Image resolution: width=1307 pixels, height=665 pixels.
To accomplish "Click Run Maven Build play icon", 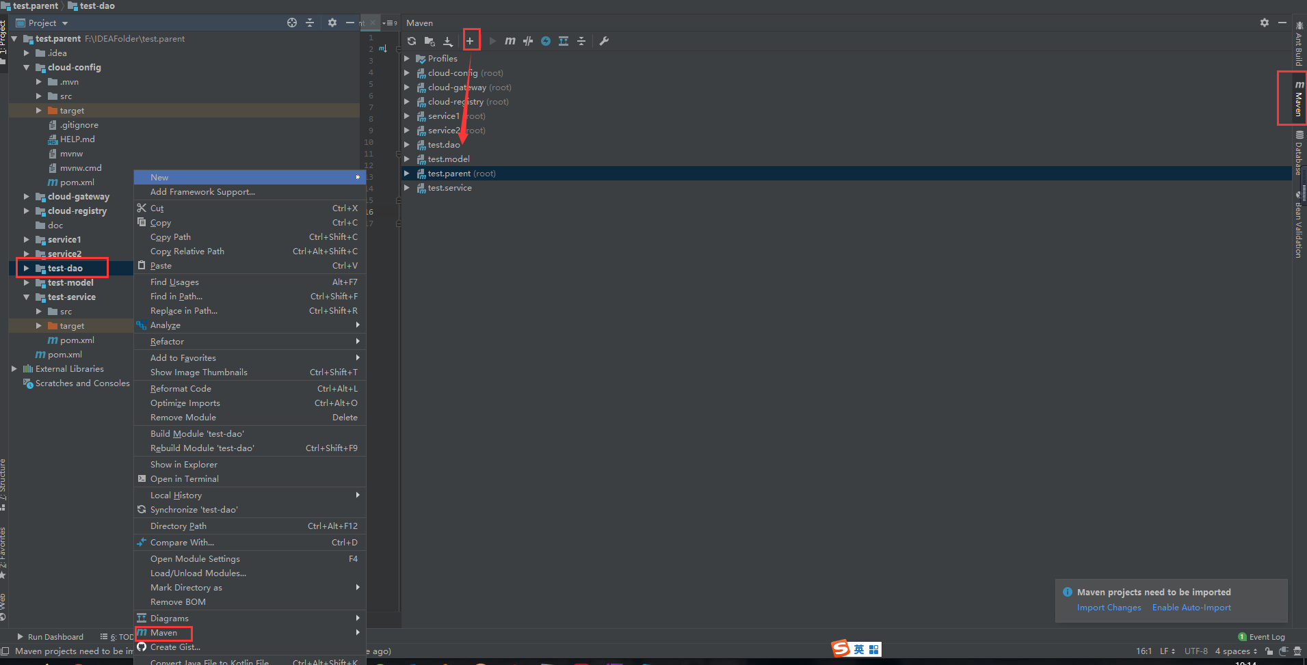I will 492,41.
